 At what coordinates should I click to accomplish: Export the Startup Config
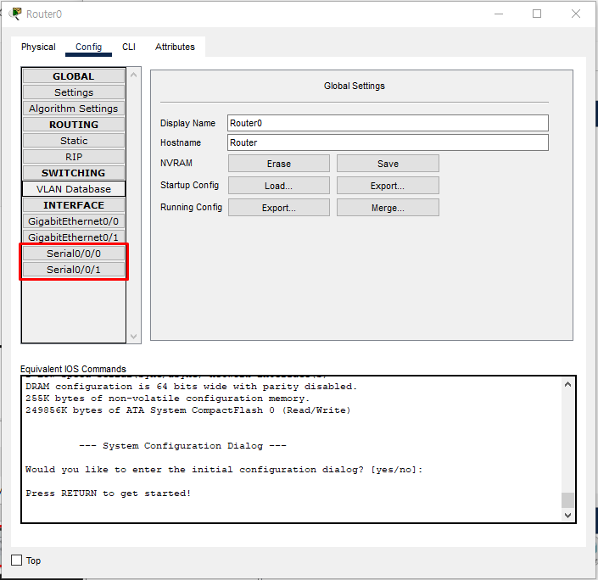(x=388, y=186)
